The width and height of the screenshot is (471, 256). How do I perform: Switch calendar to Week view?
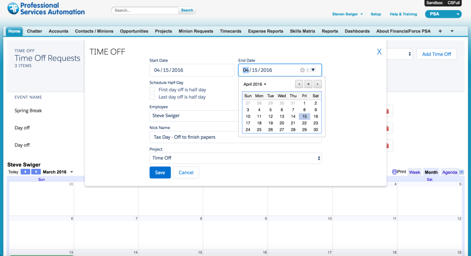point(414,173)
